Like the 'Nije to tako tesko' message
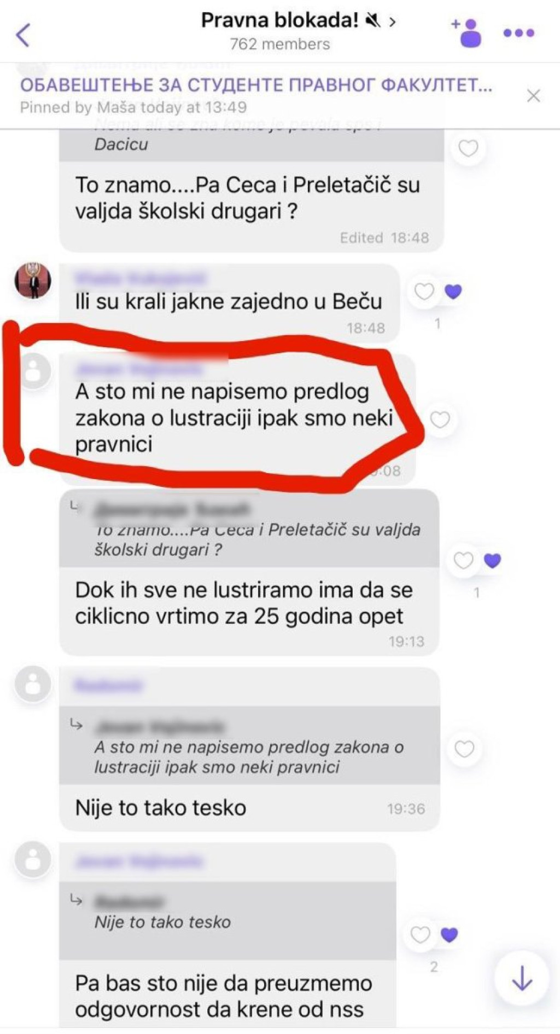Screen dimensions: 560x1034 tap(464, 748)
